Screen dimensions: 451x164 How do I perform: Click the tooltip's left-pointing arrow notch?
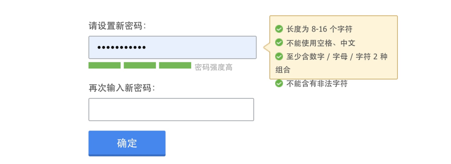click(266, 48)
